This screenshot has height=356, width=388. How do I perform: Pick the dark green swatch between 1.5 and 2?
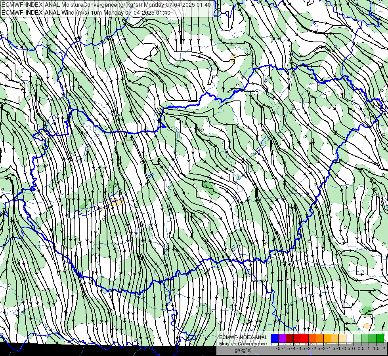(x=380, y=338)
